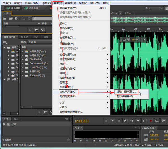Switch to the 效果架 tab
Viewport: 168px width, 149px height.
click(24, 37)
